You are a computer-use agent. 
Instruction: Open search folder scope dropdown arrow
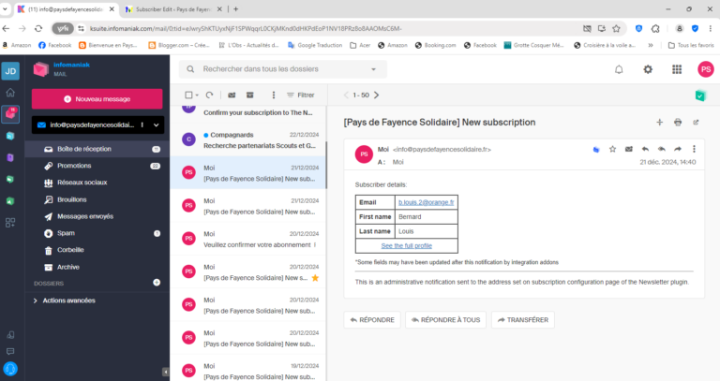click(373, 69)
